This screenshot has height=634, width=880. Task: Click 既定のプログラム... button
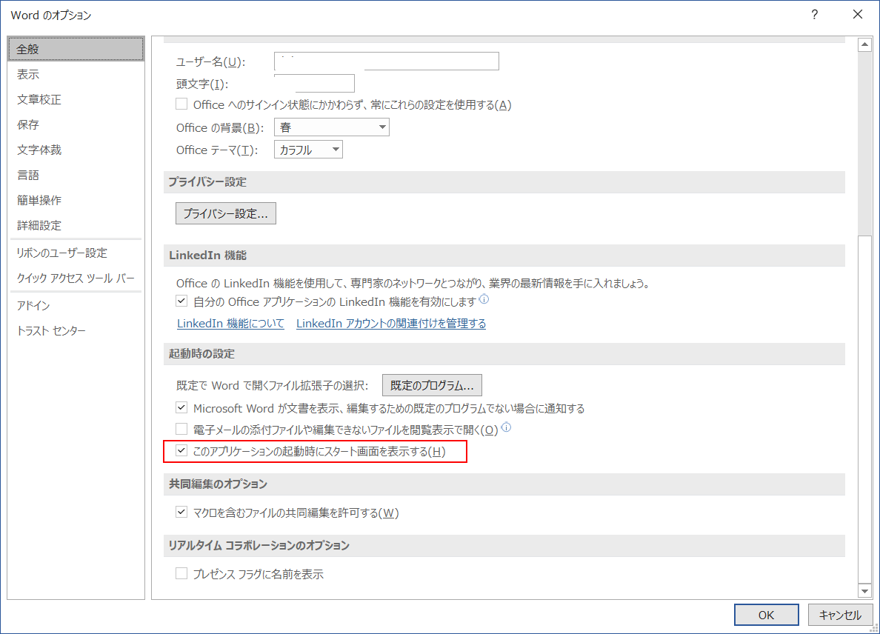432,385
